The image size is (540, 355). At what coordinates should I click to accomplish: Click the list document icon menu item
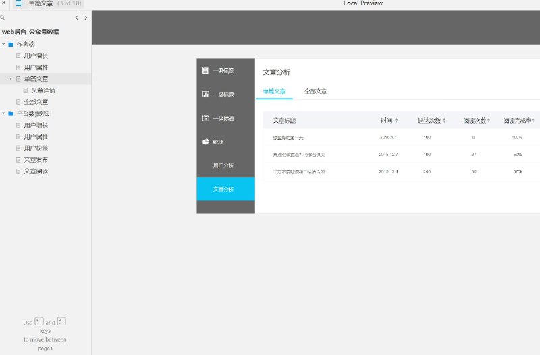pyautogui.click(x=205, y=71)
